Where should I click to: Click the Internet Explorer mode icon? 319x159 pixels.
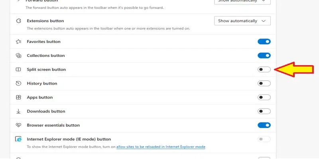click(18, 139)
